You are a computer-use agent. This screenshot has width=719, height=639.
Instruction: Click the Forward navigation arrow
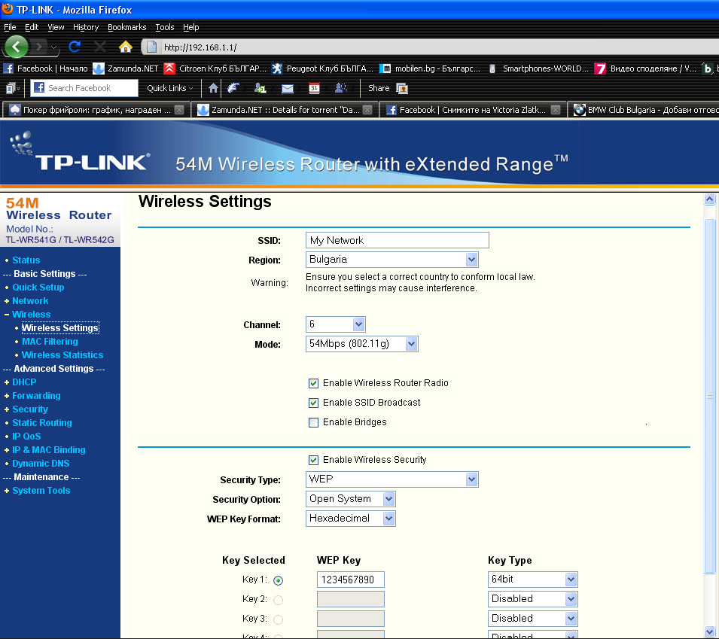point(39,47)
